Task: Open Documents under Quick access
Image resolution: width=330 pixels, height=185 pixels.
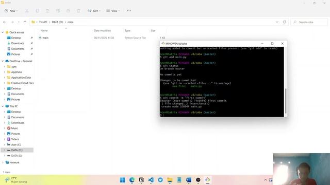Action: coord(18,49)
